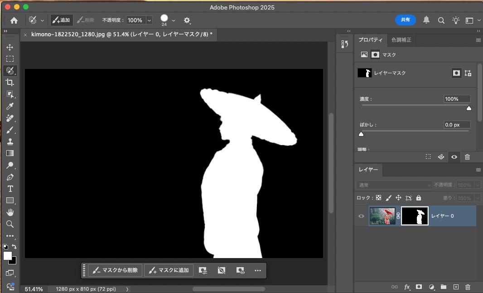Open the Edit Toolbar three-dots menu
This screenshot has width=483, height=293.
click(x=10, y=236)
